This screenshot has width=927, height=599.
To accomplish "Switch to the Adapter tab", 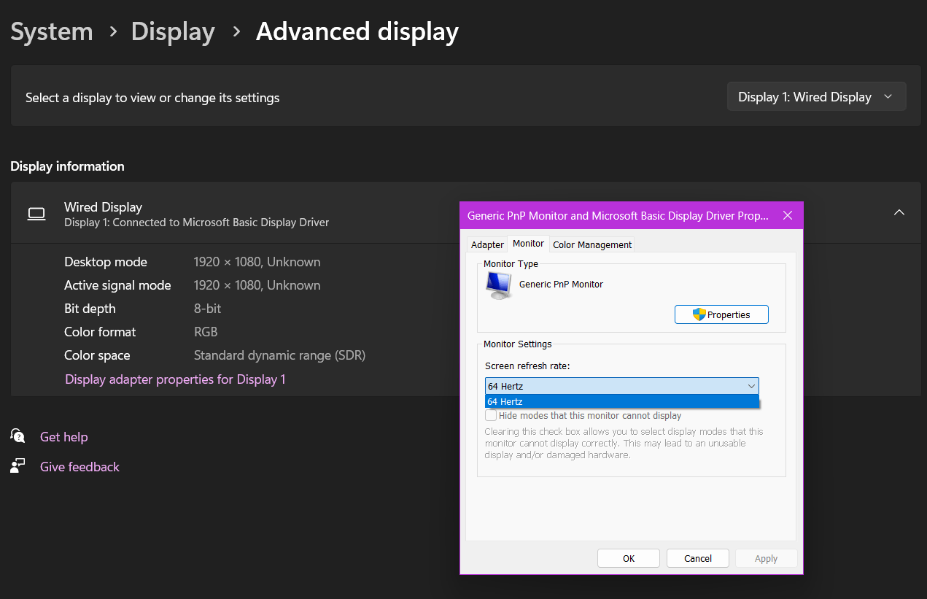I will (x=487, y=244).
